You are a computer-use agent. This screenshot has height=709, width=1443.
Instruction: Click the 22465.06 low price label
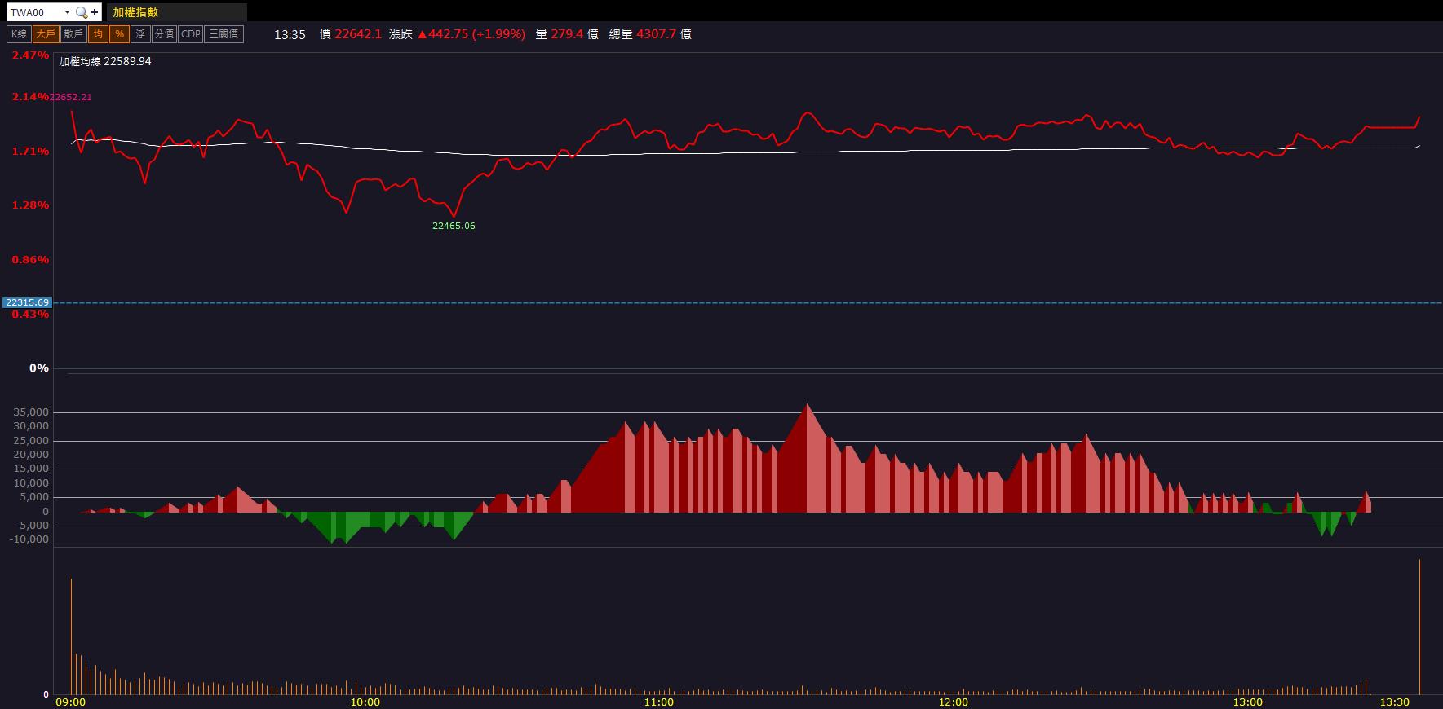454,226
